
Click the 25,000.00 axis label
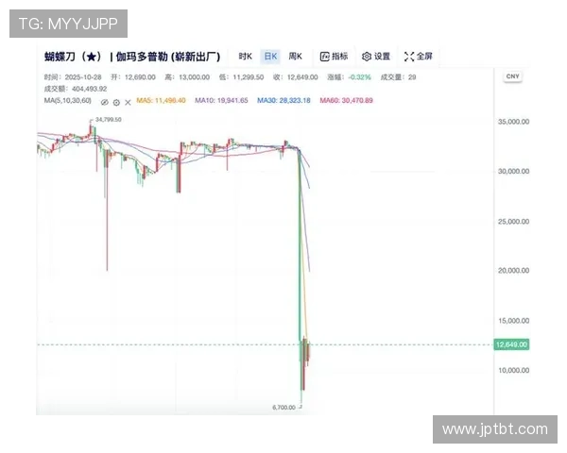pos(513,222)
